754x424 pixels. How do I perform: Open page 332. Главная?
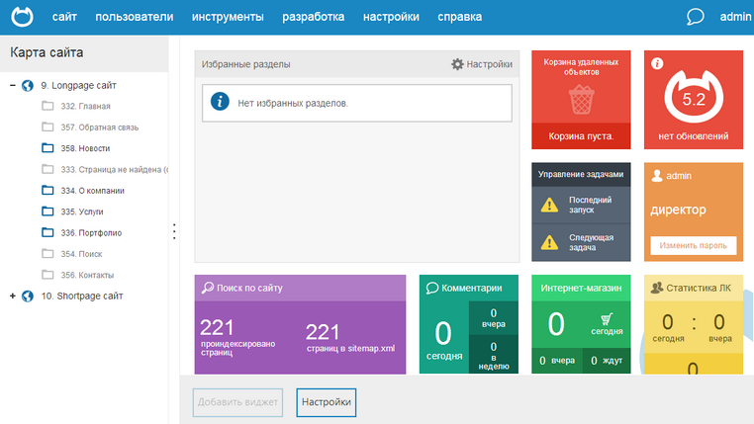coord(85,106)
